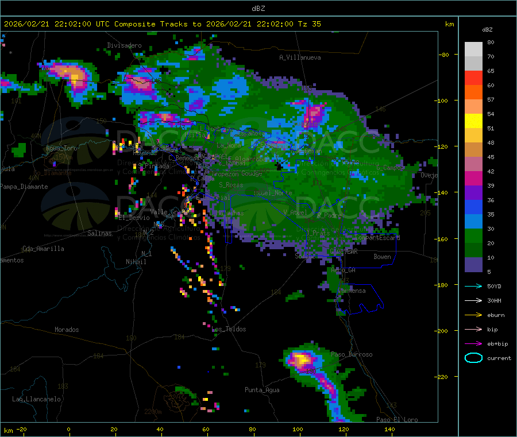Click the G_Campos place label

pyautogui.click(x=390, y=168)
